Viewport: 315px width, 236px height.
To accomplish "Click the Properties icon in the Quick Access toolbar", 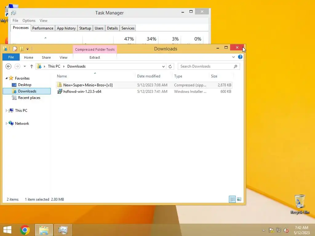I will pos(15,49).
